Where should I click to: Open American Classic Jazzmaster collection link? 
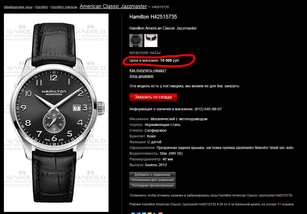click(113, 6)
